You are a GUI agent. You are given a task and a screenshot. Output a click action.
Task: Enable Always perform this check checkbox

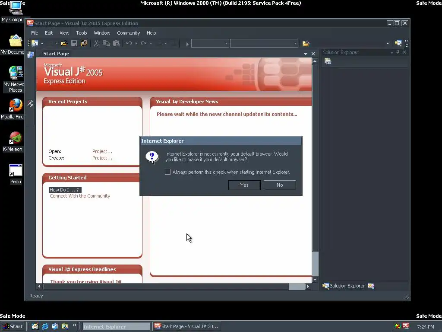[x=168, y=172]
